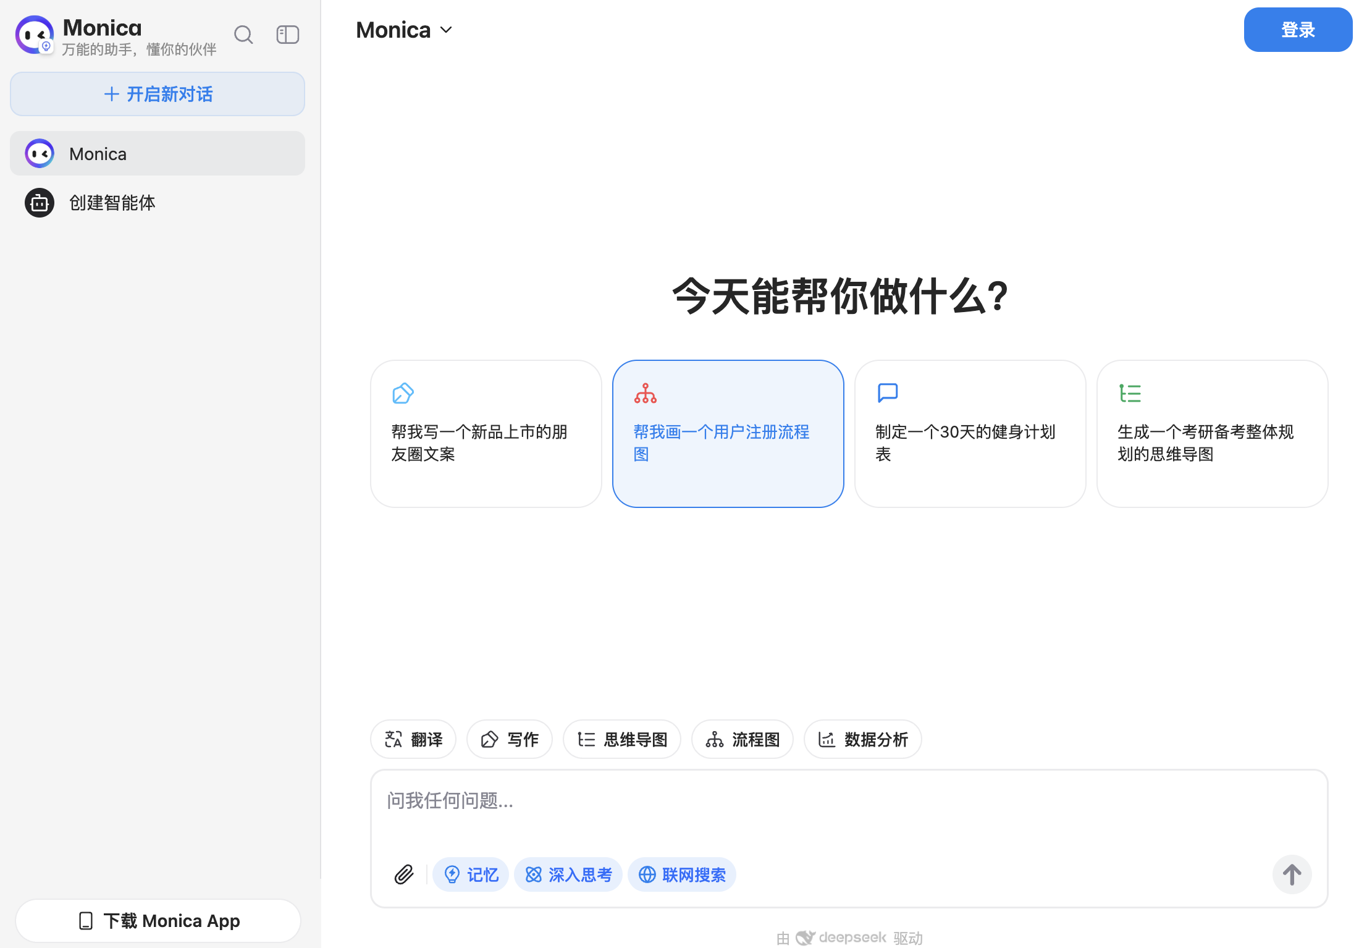
Task: Toggle the 记忆 memory option
Action: pos(471,874)
